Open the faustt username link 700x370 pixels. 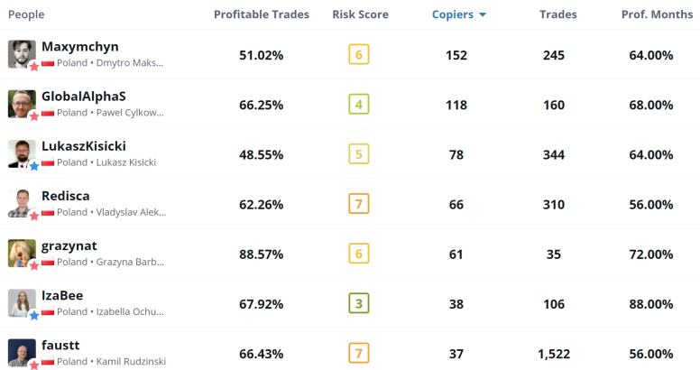click(60, 345)
